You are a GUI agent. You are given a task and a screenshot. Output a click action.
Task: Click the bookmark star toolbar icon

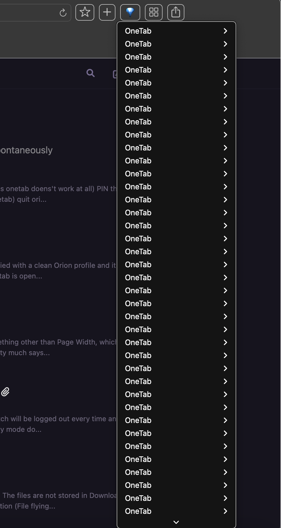(x=85, y=12)
